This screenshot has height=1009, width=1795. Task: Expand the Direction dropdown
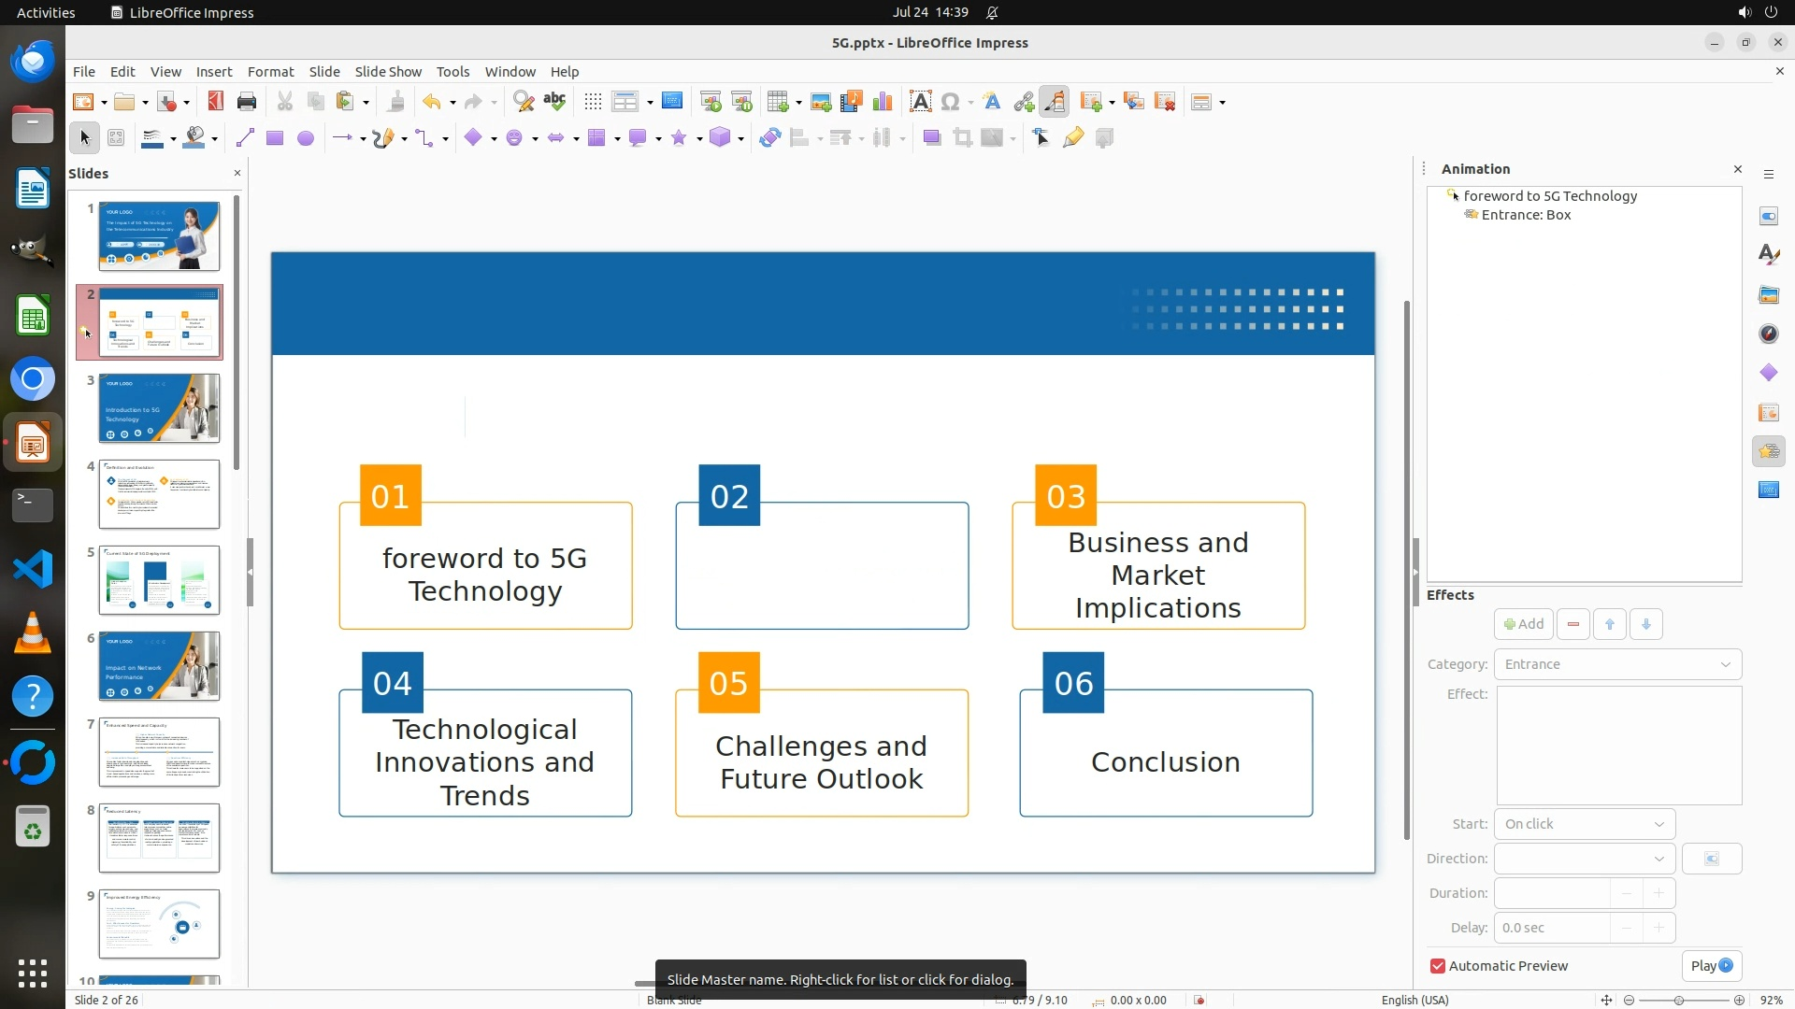[x=1585, y=859]
